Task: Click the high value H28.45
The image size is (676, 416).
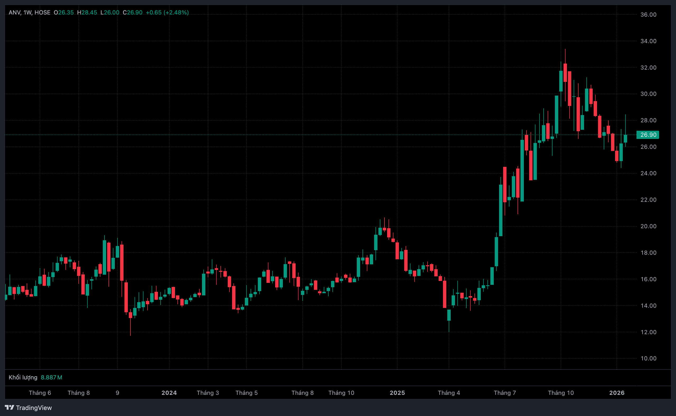Action: [x=87, y=12]
